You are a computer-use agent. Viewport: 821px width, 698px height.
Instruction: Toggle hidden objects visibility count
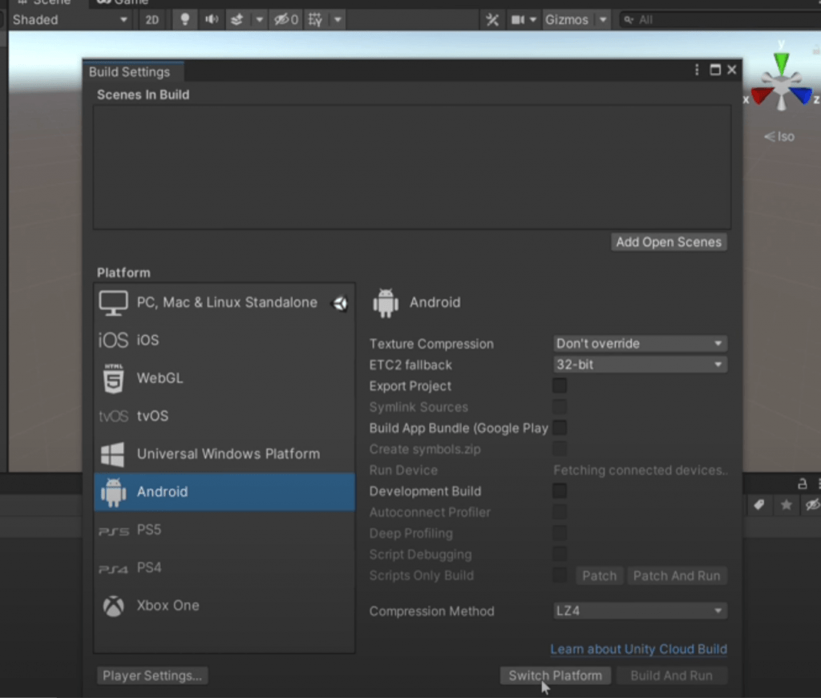click(x=286, y=20)
